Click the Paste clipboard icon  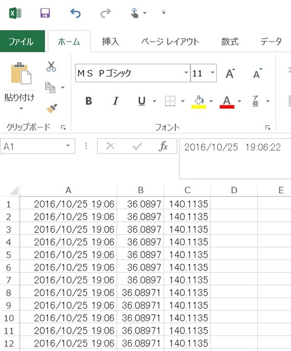pyautogui.click(x=21, y=74)
